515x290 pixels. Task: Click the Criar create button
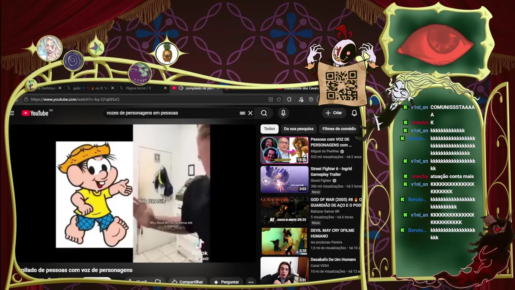pos(334,113)
